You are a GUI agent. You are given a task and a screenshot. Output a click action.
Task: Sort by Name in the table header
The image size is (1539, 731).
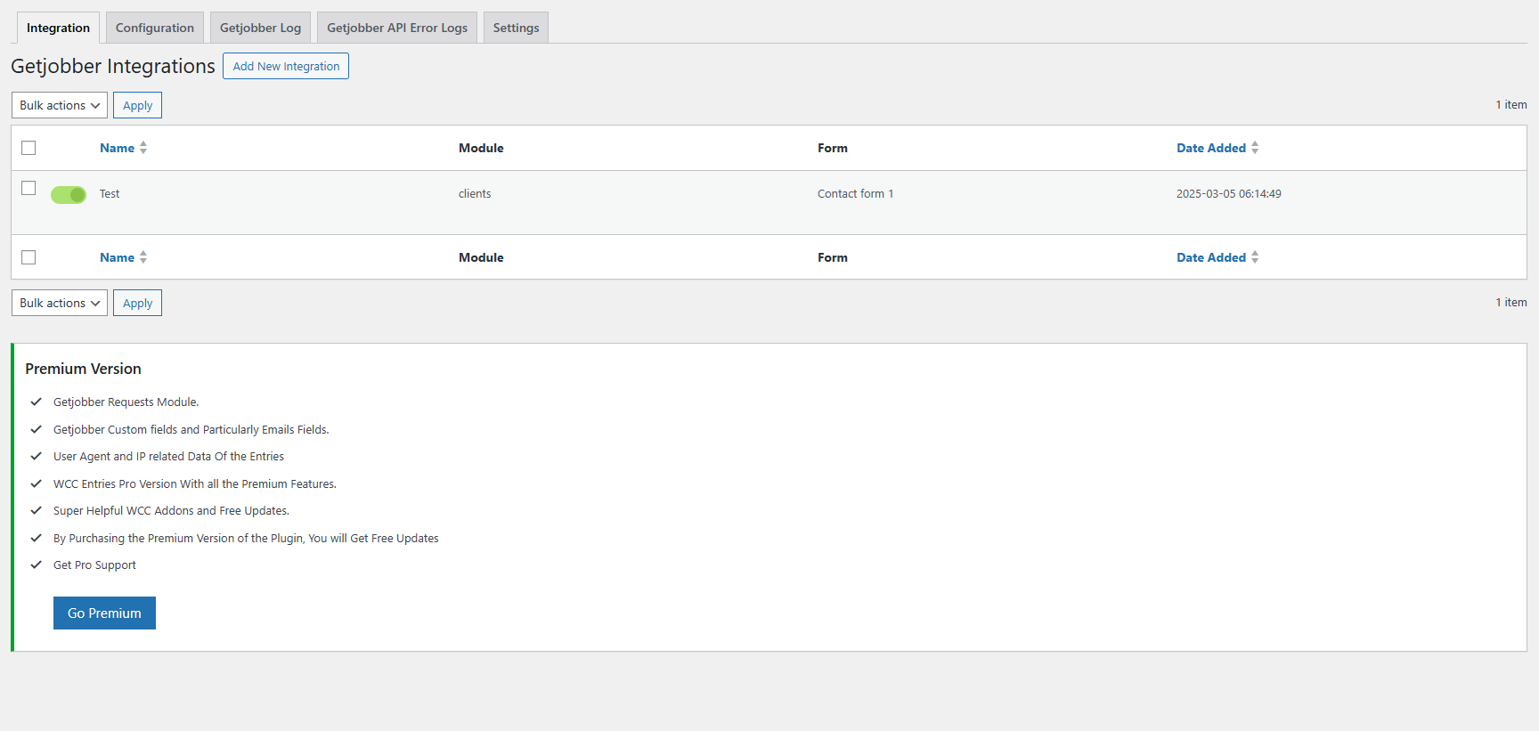[117, 148]
